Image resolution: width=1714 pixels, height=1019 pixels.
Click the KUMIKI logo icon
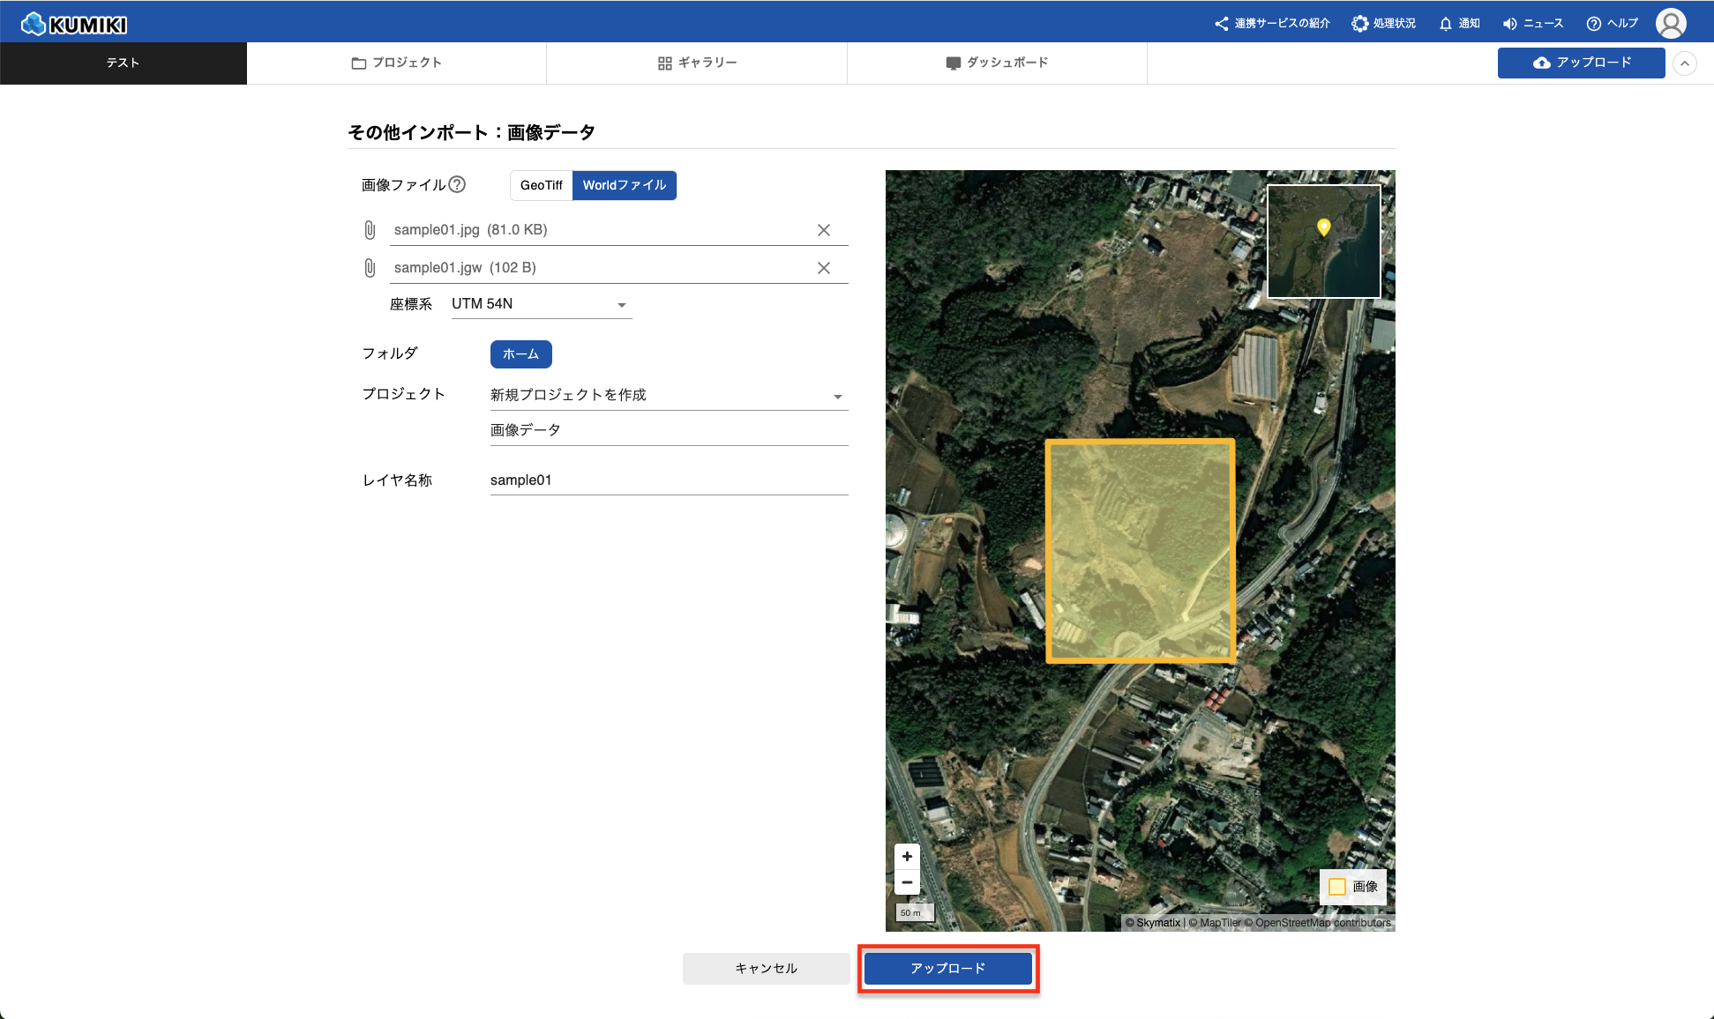coord(34,24)
